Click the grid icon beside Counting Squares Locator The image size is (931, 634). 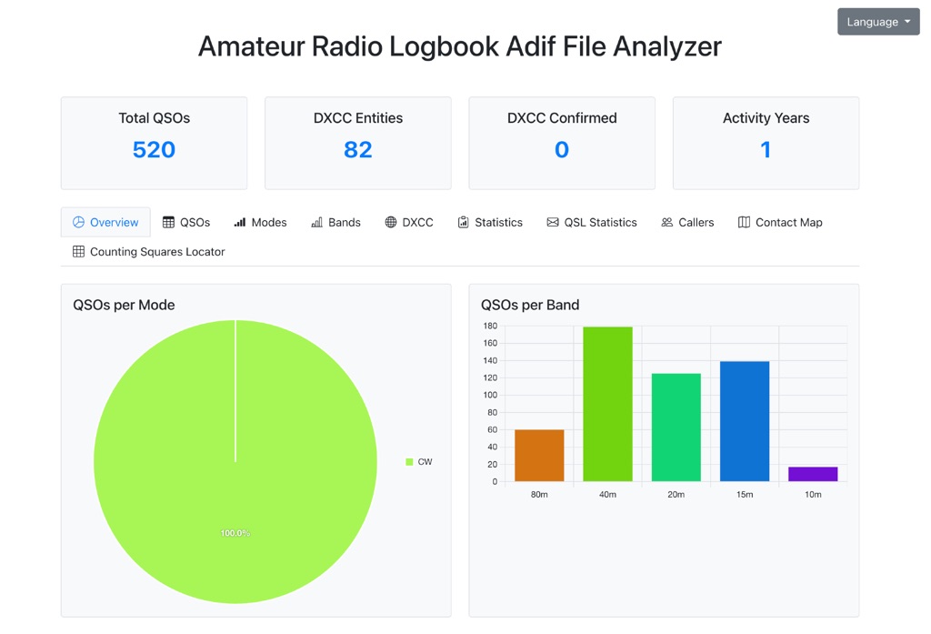coord(79,251)
